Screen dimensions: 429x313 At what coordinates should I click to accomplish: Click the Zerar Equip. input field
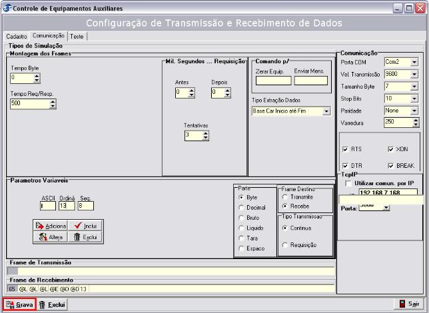coord(274,81)
